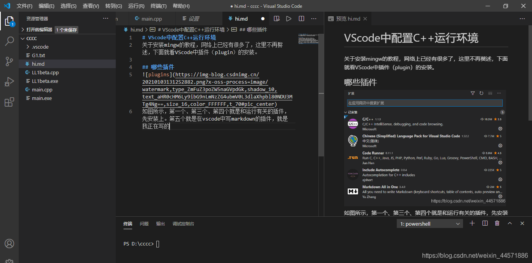
Task: Click gear beside Markdown All in One
Action: pyautogui.click(x=500, y=196)
